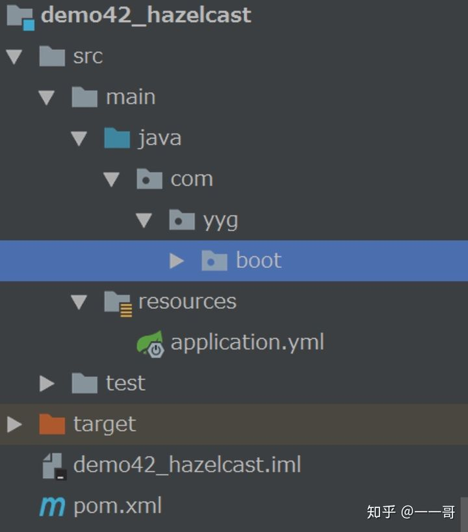The image size is (468, 532).
Task: Select the demo42_hazelcast project root label
Action: point(146,16)
